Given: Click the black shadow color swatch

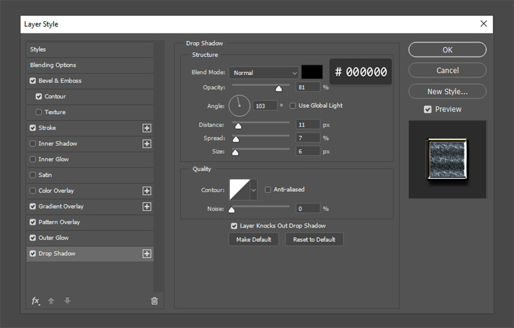Looking at the screenshot, I should click(x=312, y=72).
